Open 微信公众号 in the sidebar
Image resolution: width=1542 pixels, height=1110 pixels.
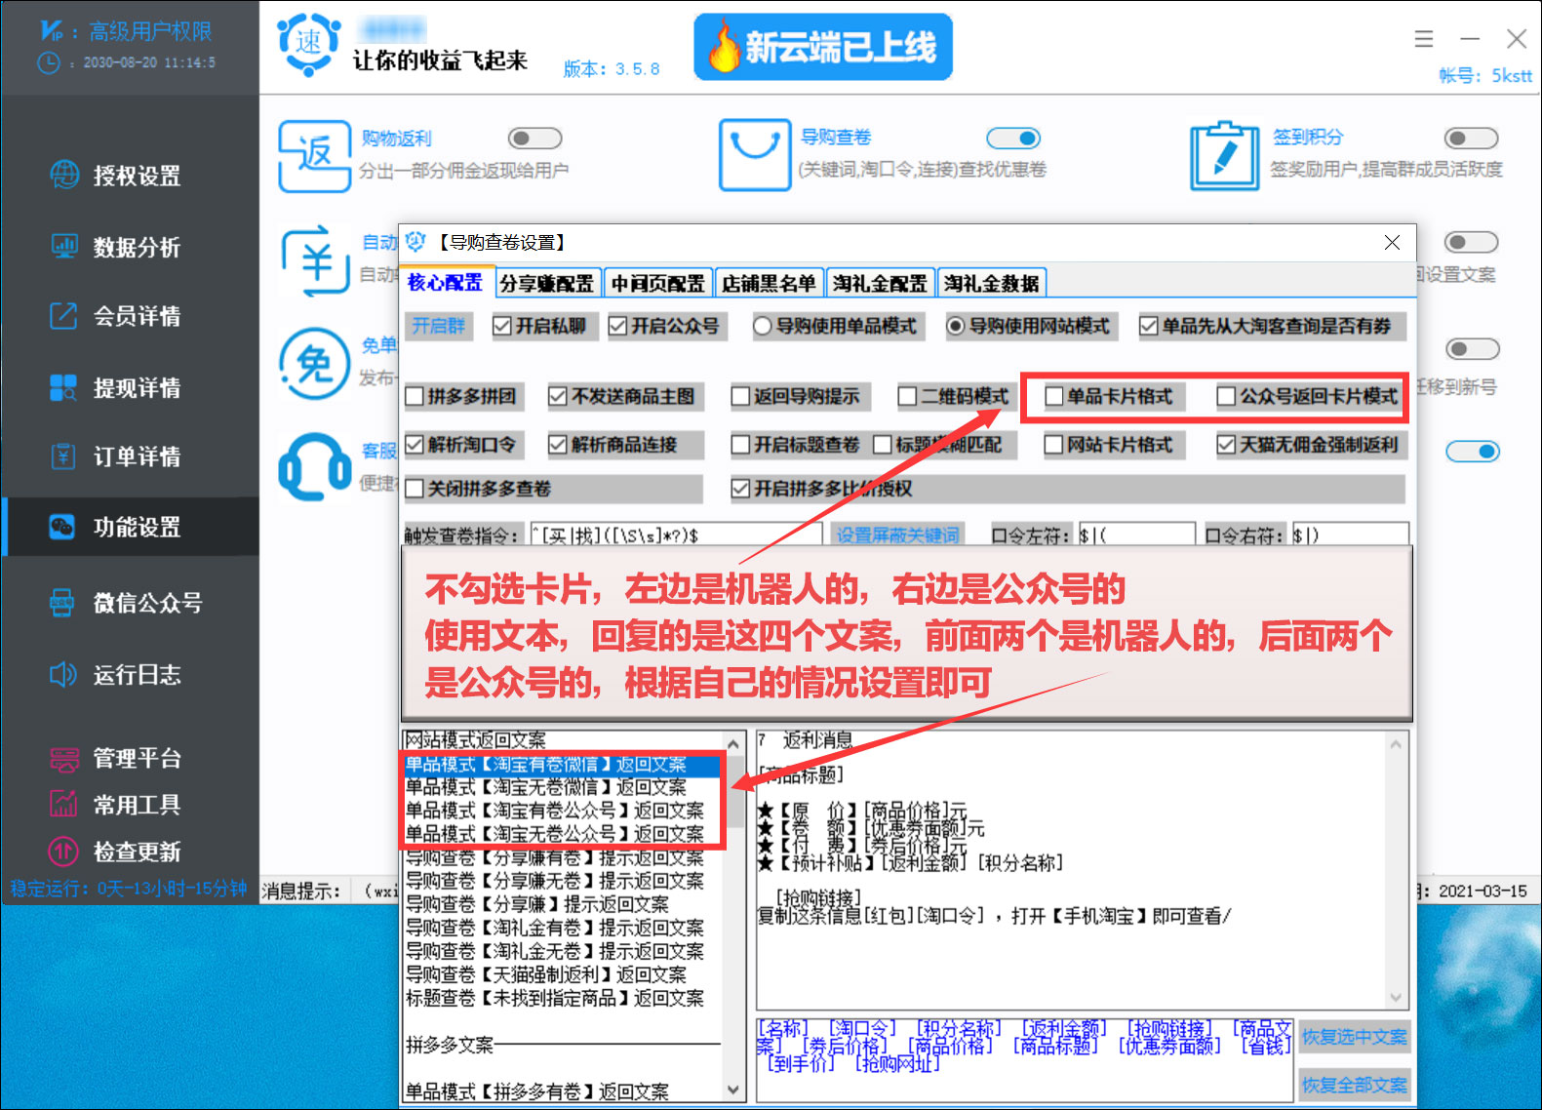(x=127, y=603)
